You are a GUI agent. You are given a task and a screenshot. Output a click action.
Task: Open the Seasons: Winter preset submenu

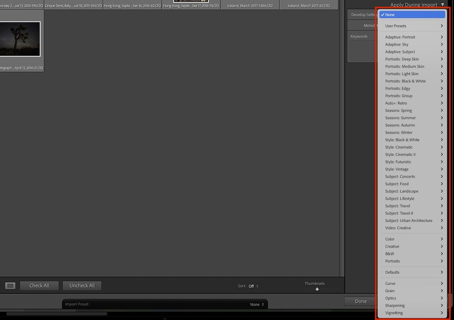coord(412,132)
